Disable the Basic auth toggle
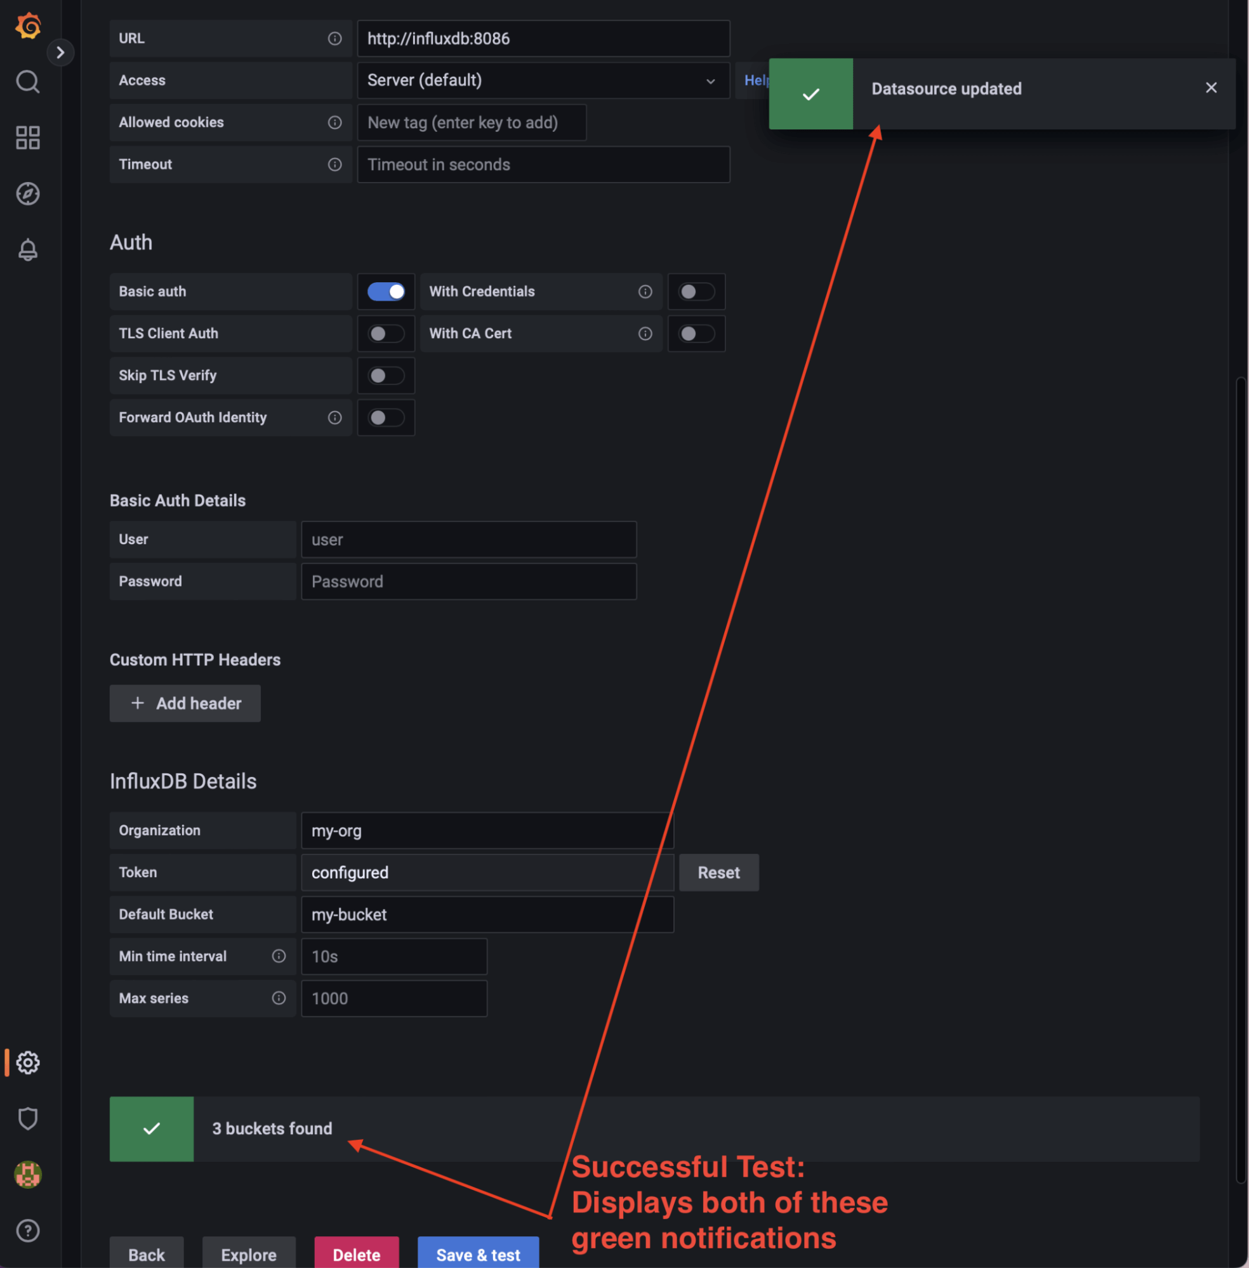 point(386,292)
